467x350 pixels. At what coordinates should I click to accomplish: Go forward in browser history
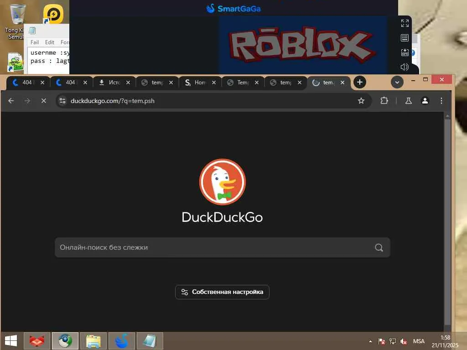27,101
